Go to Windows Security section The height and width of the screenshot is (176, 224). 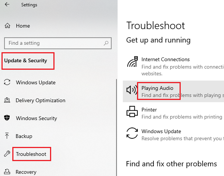[x=36, y=118]
